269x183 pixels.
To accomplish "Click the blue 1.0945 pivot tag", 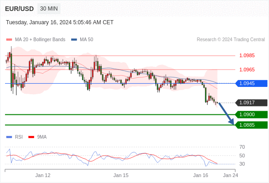I will [251, 84].
